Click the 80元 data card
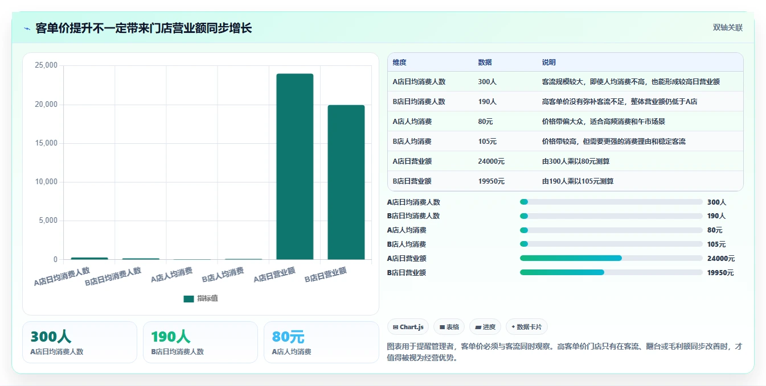 [x=321, y=342]
